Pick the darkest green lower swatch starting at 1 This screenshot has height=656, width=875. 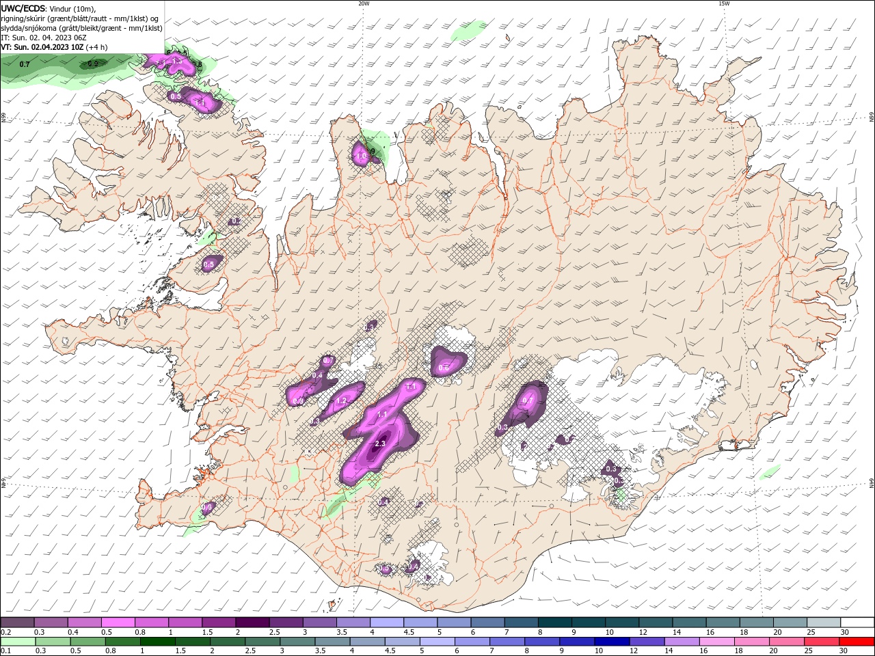[158, 642]
